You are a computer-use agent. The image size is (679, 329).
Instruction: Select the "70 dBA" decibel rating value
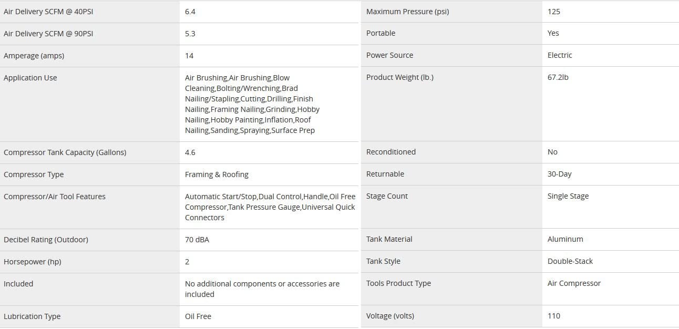click(197, 240)
